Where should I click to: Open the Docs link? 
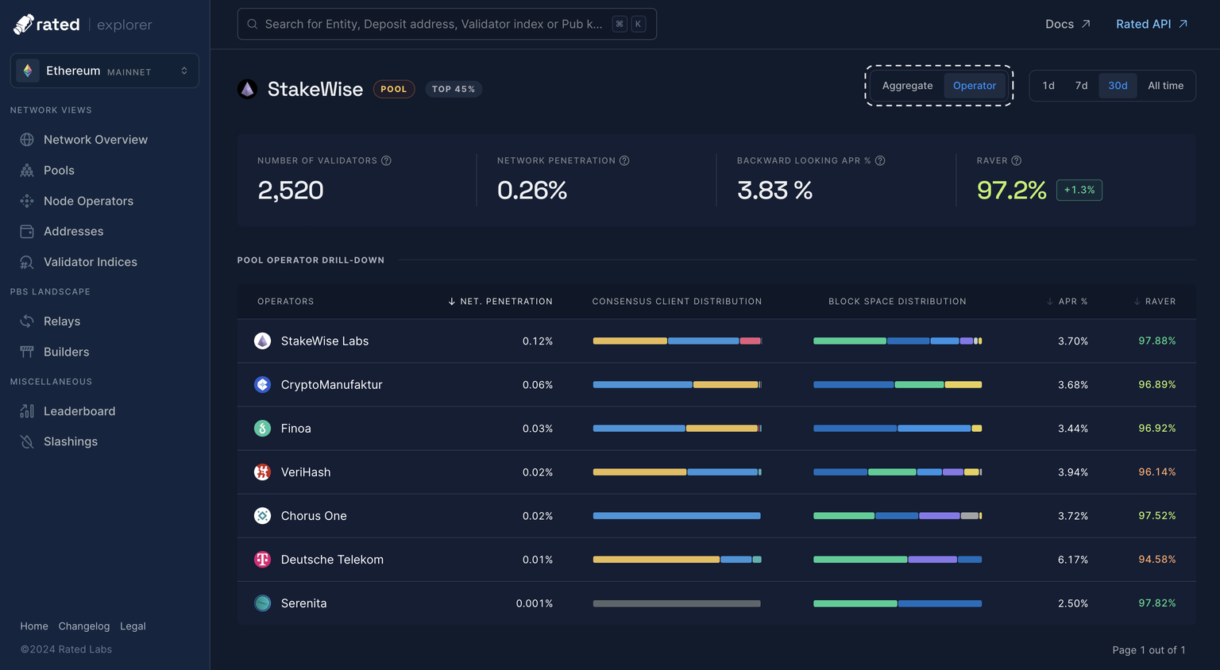pos(1067,24)
